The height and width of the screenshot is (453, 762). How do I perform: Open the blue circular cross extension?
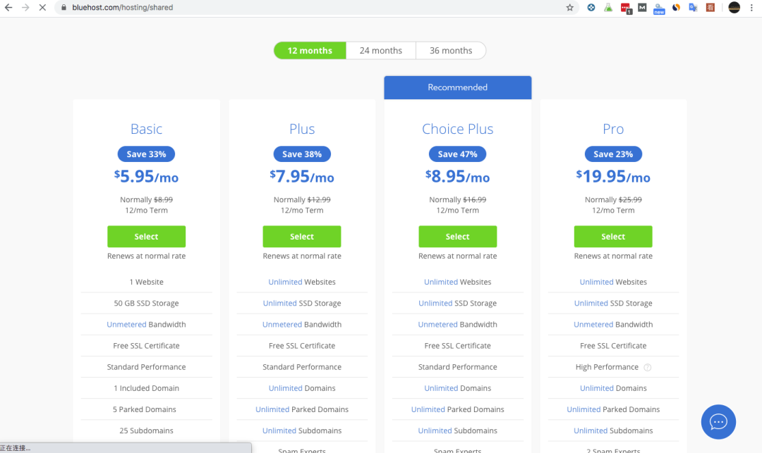click(x=591, y=7)
